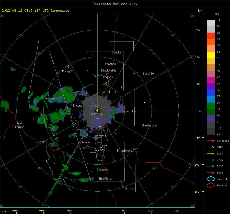This screenshot has height=214, width=230.
Task: Click the Okotoks town label
Action: coord(102,170)
